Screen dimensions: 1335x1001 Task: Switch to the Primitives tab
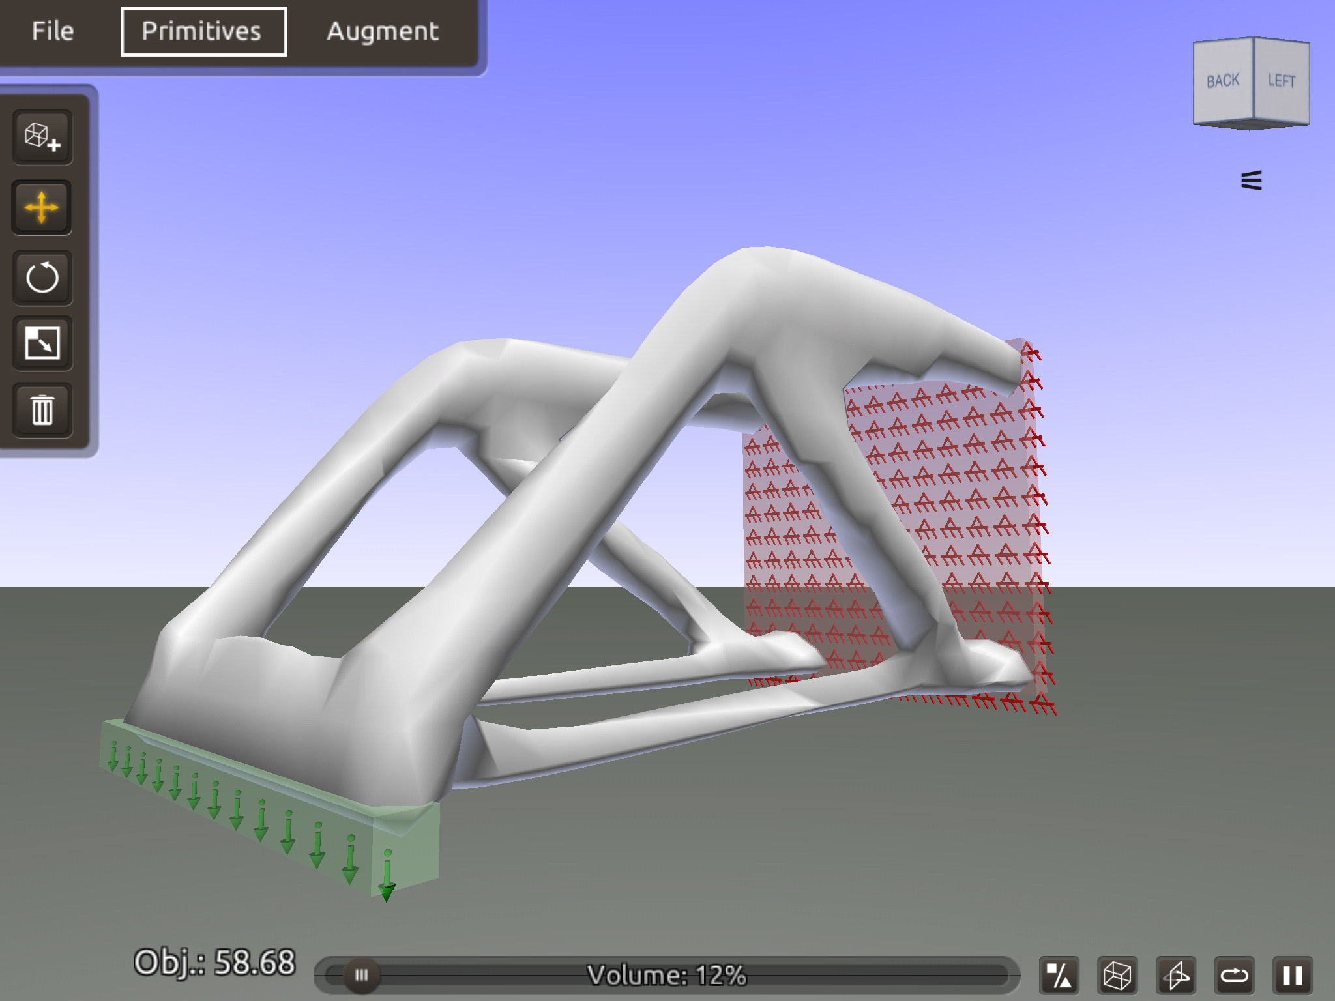[203, 31]
